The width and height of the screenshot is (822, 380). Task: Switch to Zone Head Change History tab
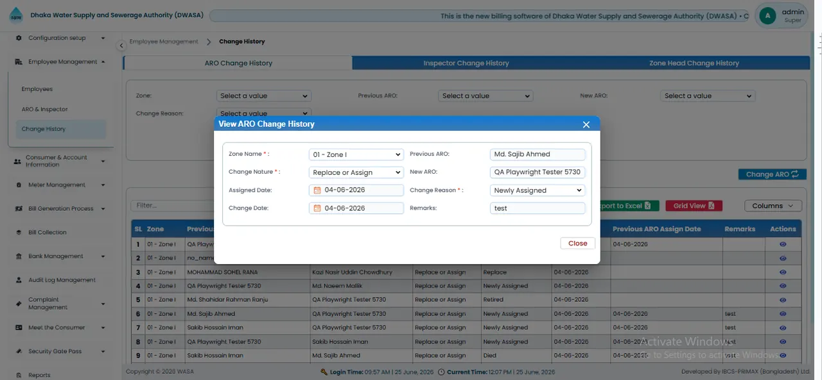(694, 63)
